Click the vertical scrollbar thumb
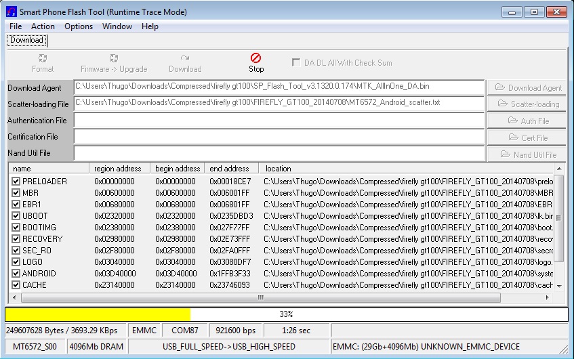574x359 pixels. pyautogui.click(x=559, y=219)
